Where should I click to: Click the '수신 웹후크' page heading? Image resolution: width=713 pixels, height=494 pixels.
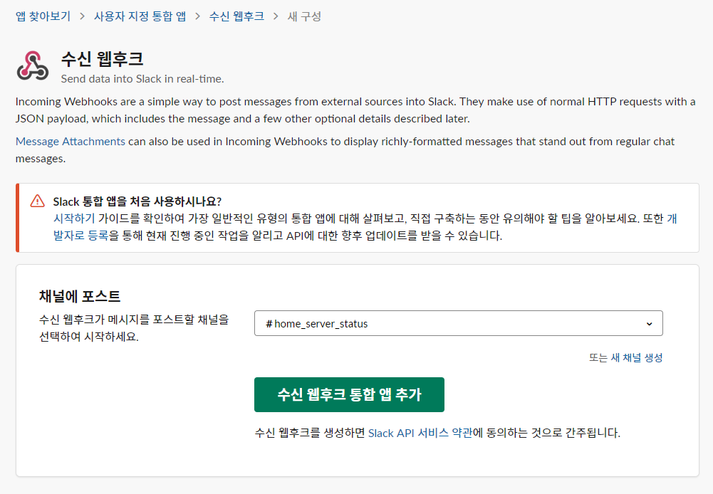(103, 58)
